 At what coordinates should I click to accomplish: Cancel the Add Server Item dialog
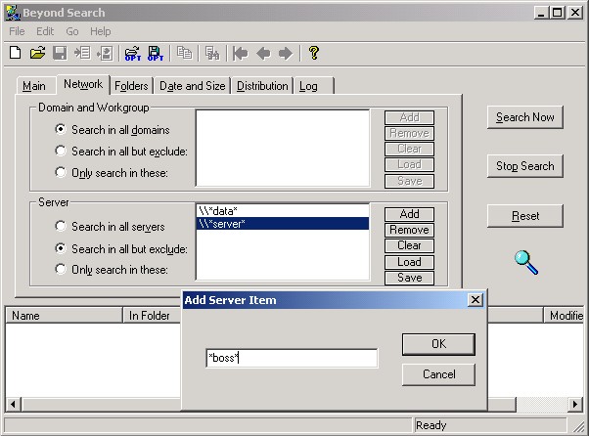pos(438,374)
